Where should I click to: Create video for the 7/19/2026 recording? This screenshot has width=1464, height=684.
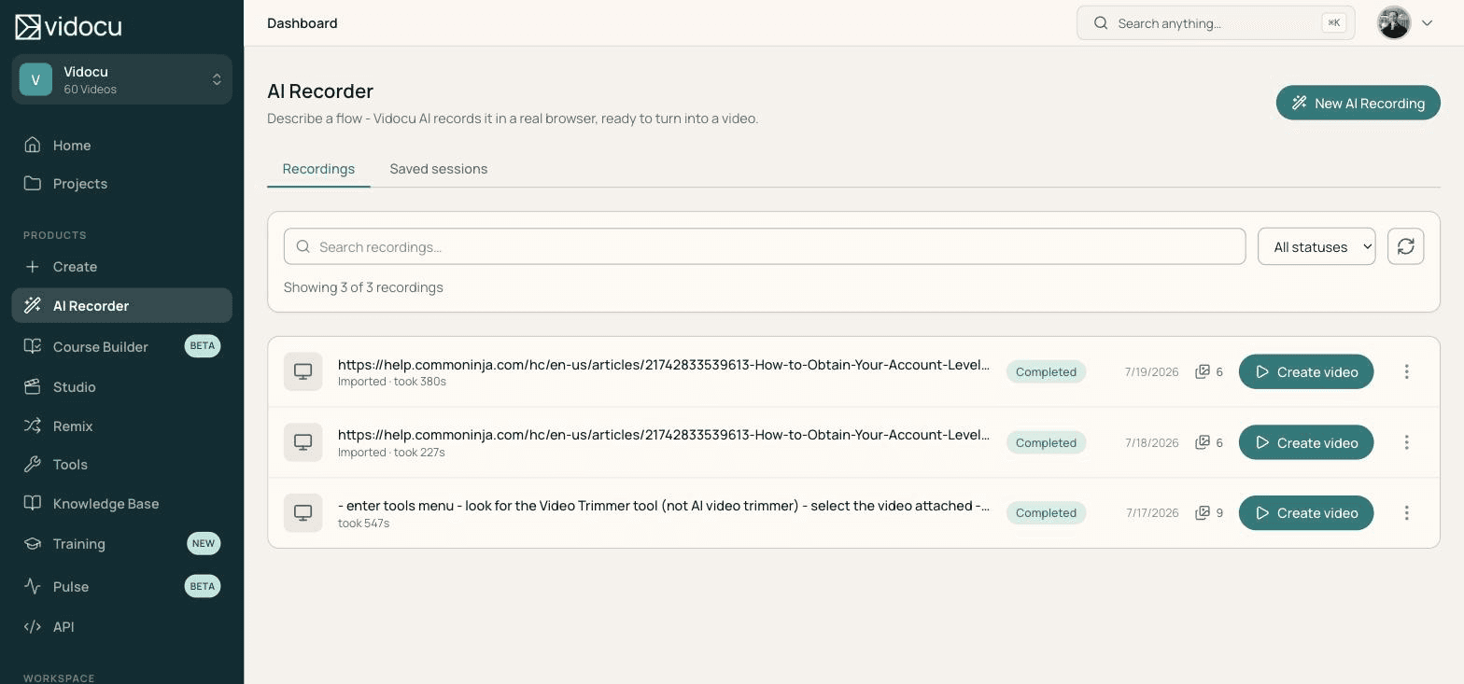(1306, 371)
